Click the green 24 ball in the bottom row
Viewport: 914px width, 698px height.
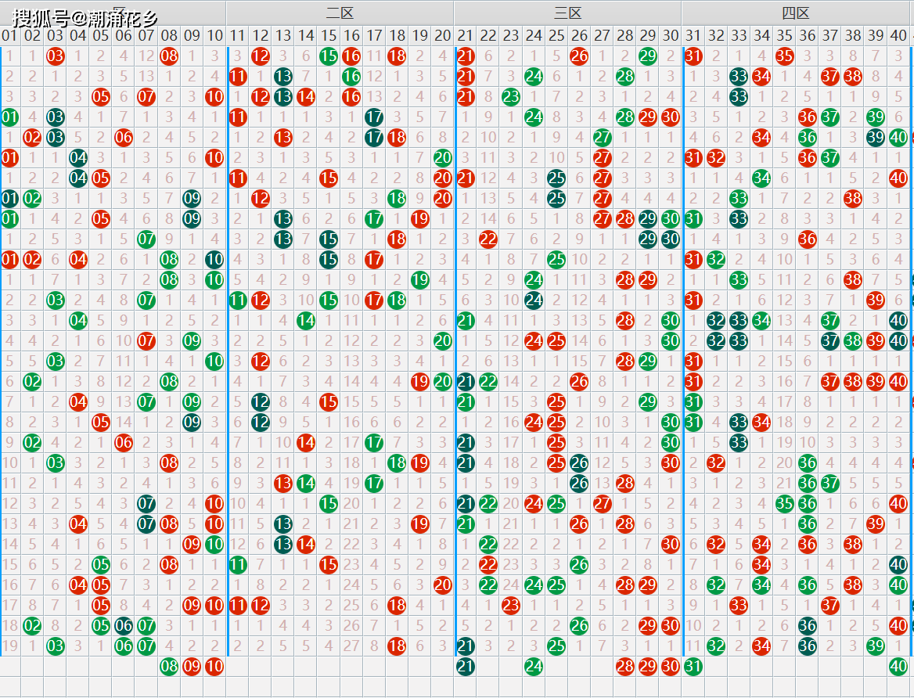click(x=534, y=667)
